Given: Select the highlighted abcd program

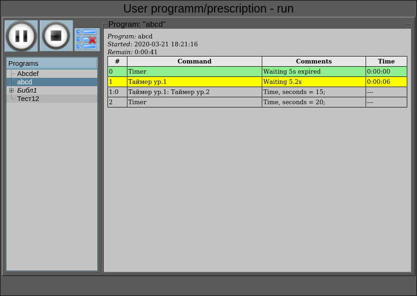Looking at the screenshot, I should [x=25, y=82].
